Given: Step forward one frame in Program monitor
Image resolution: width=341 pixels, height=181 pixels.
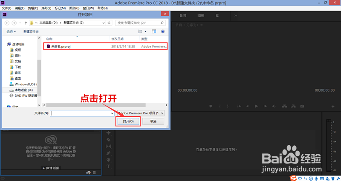Looking at the screenshot, I should click(265, 106).
